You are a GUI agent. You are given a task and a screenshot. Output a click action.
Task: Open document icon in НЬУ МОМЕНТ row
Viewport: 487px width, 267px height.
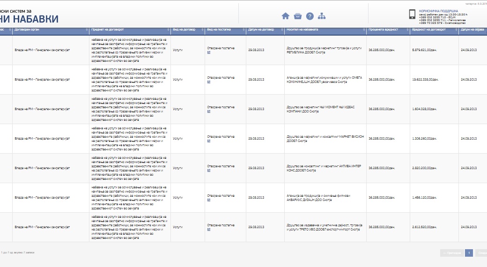click(209, 111)
